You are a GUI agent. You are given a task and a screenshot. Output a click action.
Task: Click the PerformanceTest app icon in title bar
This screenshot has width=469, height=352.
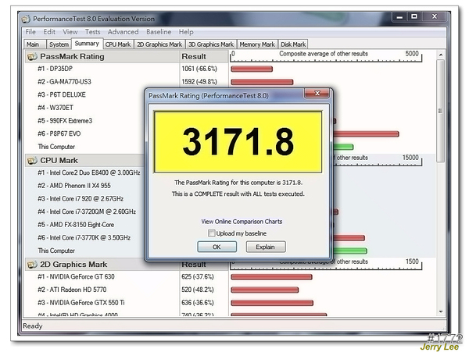[28, 19]
